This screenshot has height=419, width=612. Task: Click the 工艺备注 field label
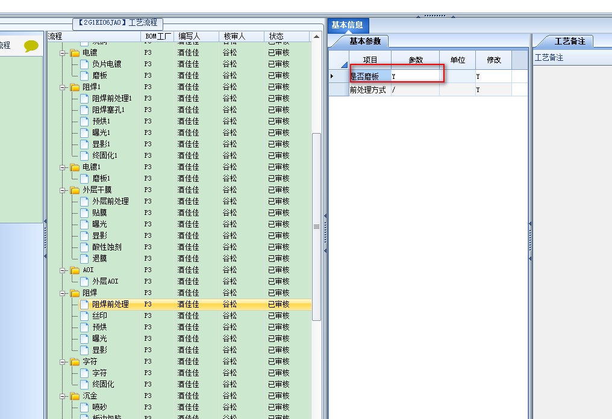coord(549,58)
